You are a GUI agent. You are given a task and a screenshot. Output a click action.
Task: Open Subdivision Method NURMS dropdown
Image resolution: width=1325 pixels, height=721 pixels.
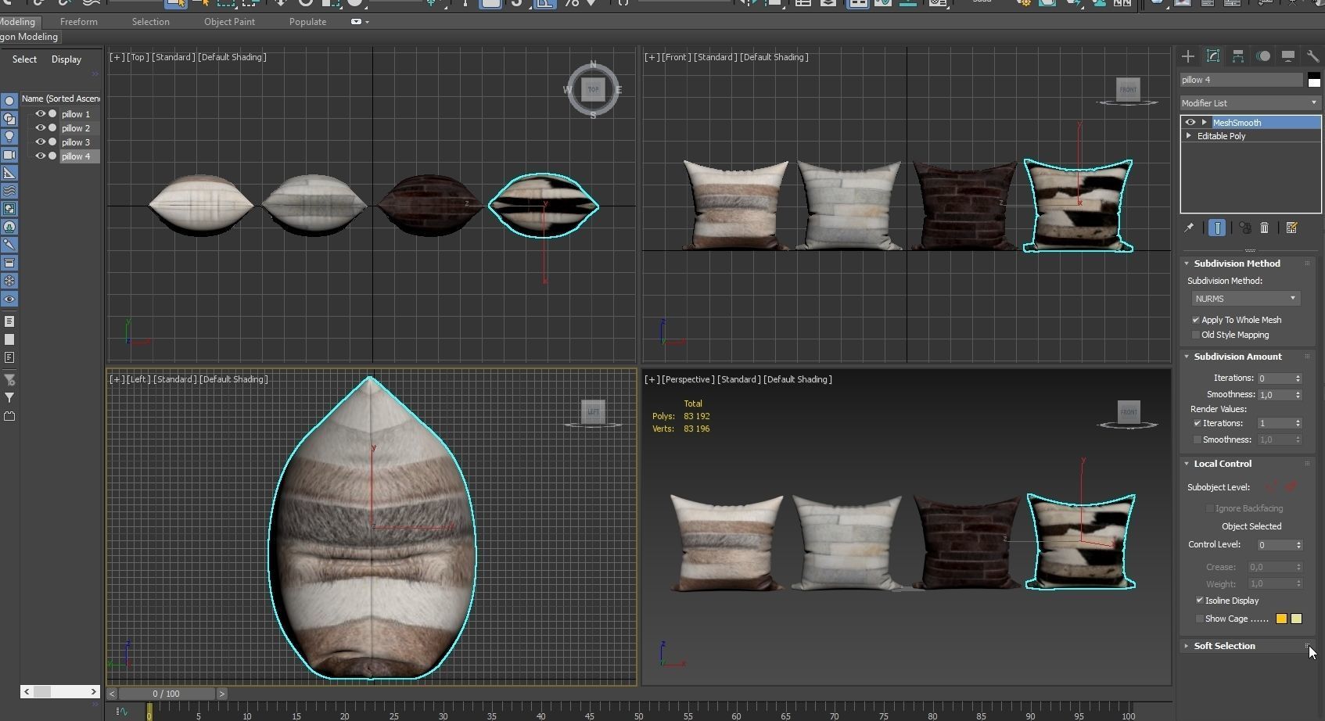pyautogui.click(x=1245, y=299)
